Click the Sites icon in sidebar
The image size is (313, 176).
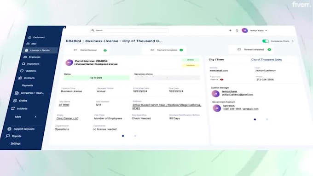point(28,44)
